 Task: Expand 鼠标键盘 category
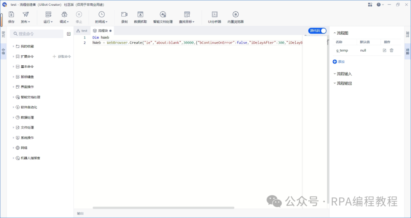[x=13, y=77]
